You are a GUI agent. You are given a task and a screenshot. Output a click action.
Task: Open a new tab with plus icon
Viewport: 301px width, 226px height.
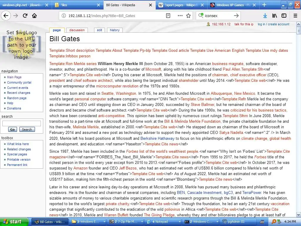point(264,5)
